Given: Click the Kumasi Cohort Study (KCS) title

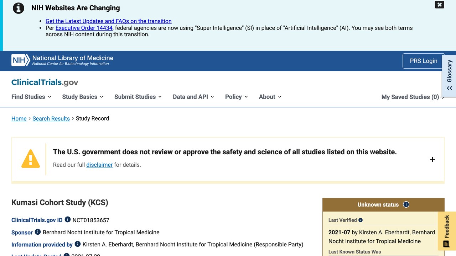Looking at the screenshot, I should pos(60,202).
